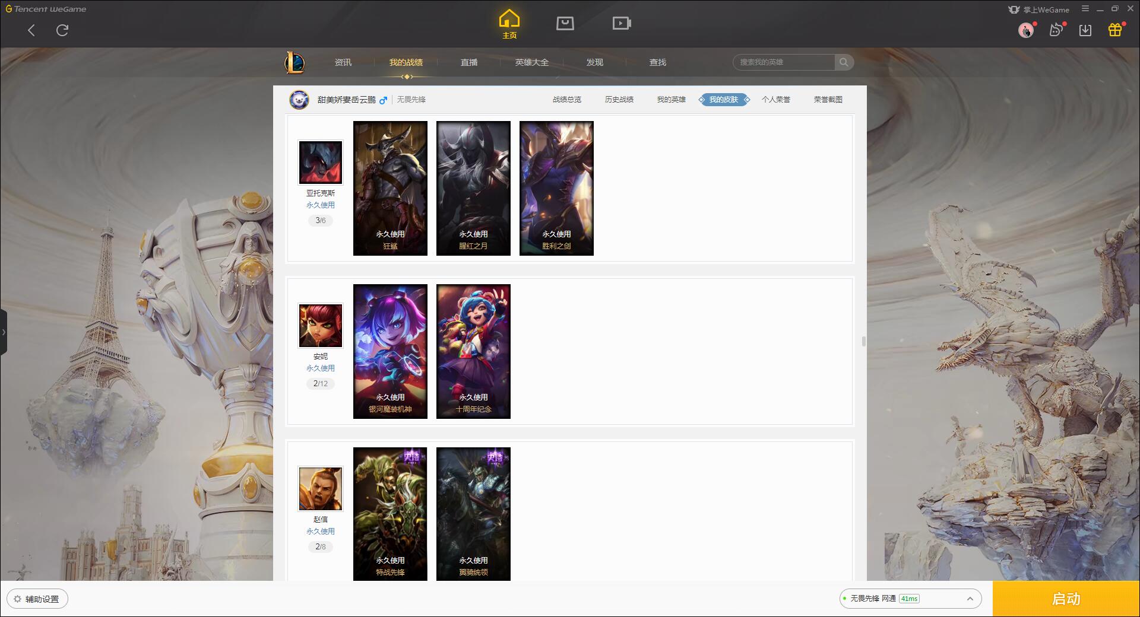This screenshot has height=617, width=1140.
Task: Open the 胜利之剑 skin card
Action: pyautogui.click(x=556, y=189)
